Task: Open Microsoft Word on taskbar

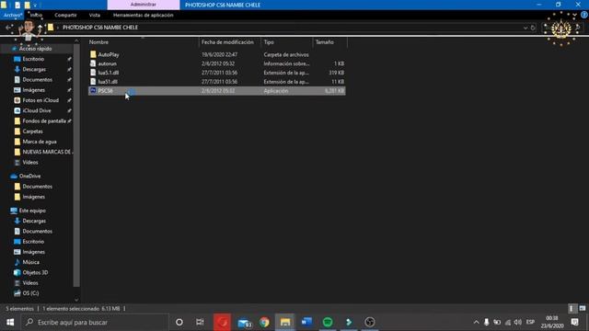Action: coord(306,322)
